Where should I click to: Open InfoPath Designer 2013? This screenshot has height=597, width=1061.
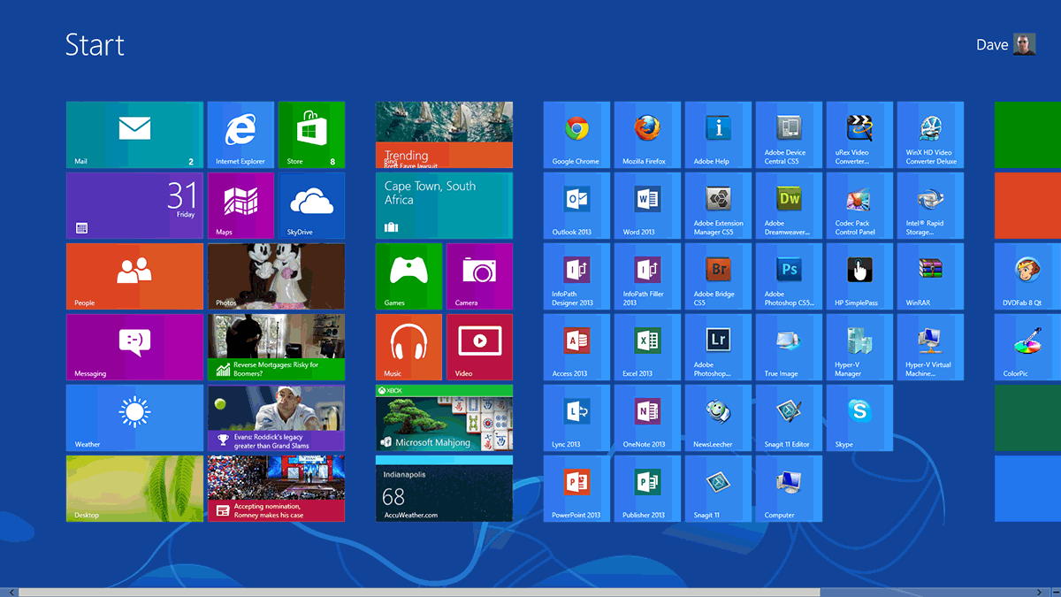(576, 276)
